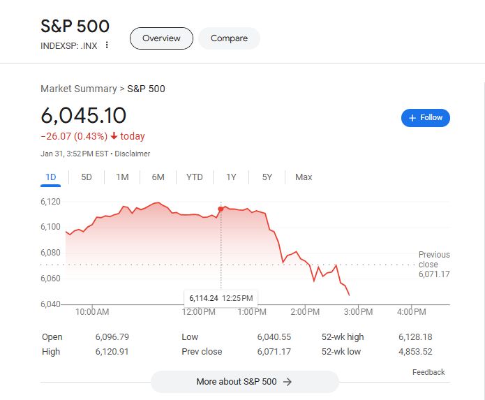485x400 pixels.
Task: Click More about S&P 500 button
Action: click(244, 382)
